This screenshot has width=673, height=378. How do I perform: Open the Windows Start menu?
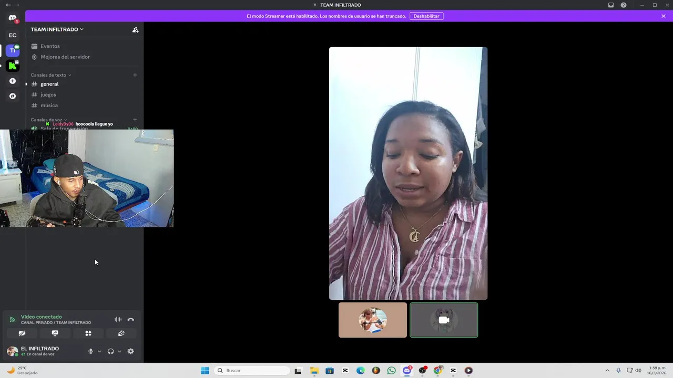click(x=205, y=371)
